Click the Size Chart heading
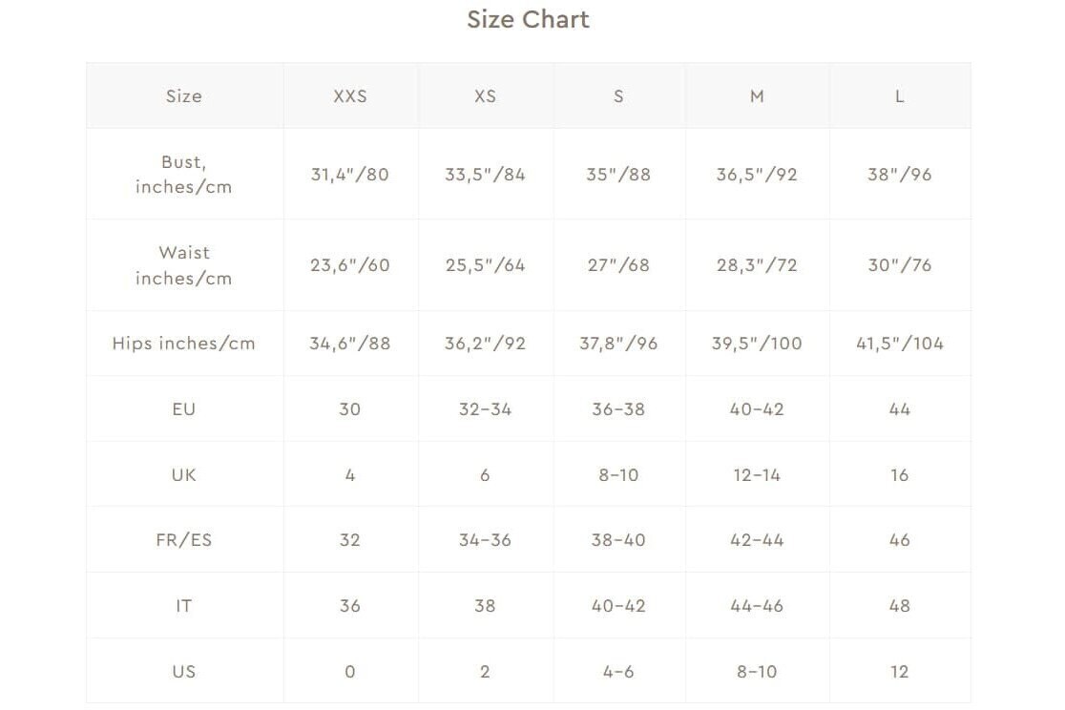The height and width of the screenshot is (710, 1065). coord(528,19)
